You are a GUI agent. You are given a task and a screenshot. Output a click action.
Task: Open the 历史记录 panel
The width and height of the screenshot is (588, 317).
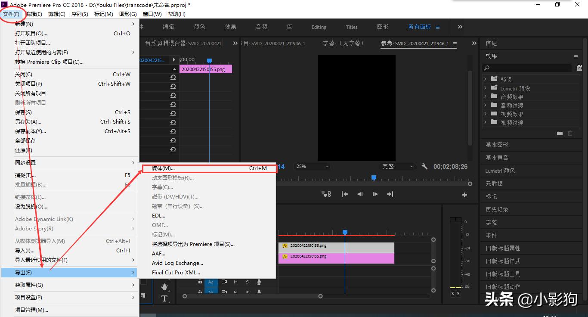497,209
